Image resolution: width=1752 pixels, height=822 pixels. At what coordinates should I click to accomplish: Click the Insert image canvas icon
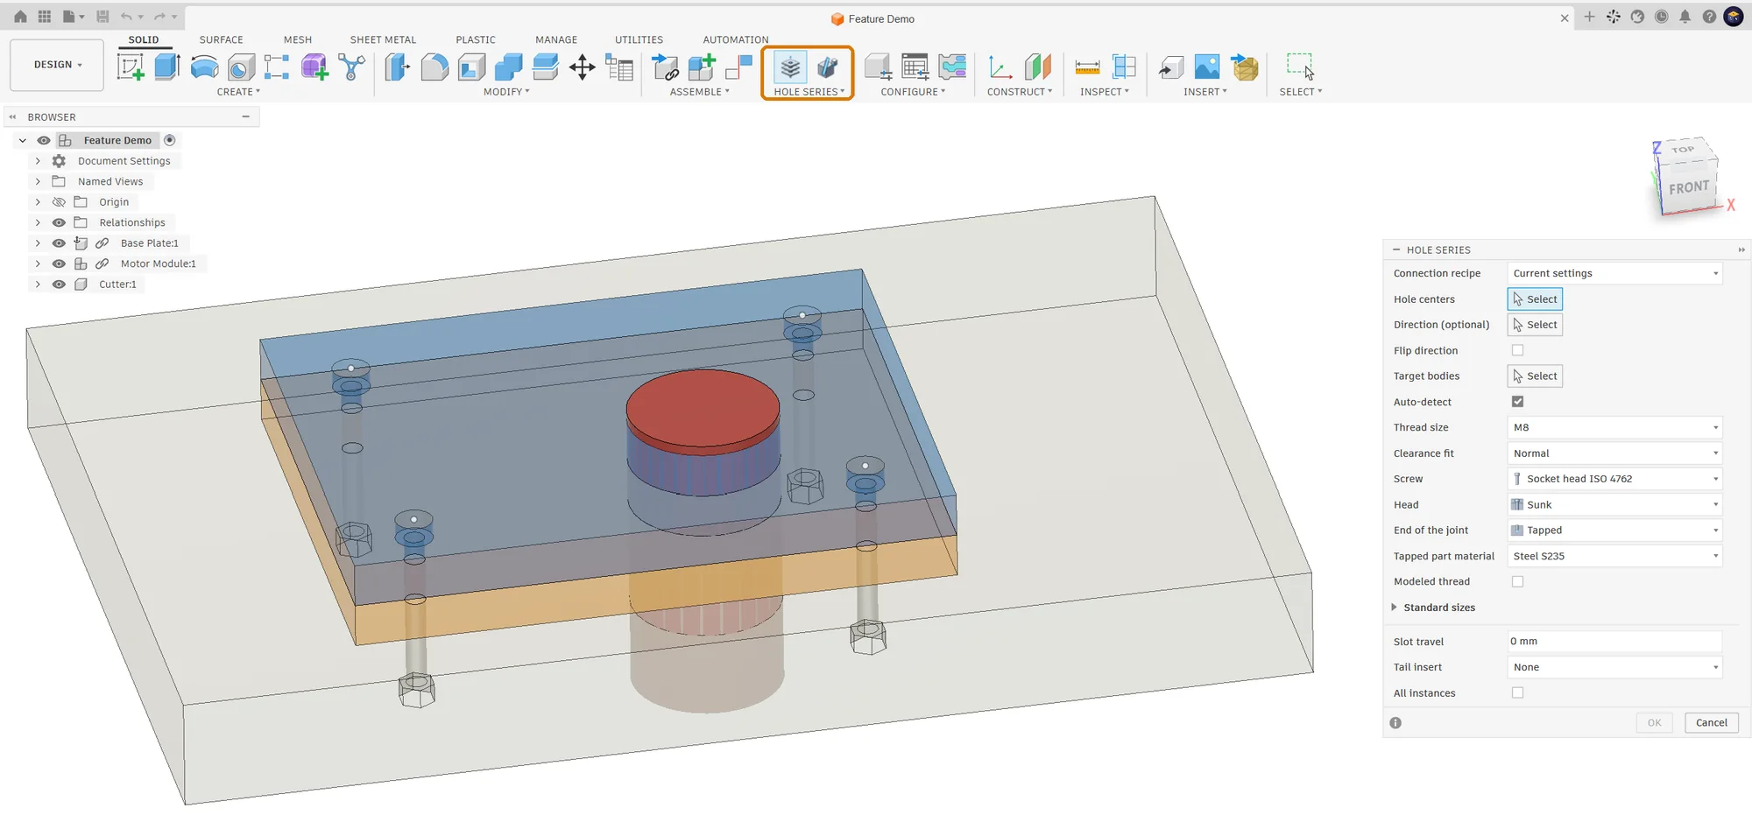pyautogui.click(x=1207, y=67)
